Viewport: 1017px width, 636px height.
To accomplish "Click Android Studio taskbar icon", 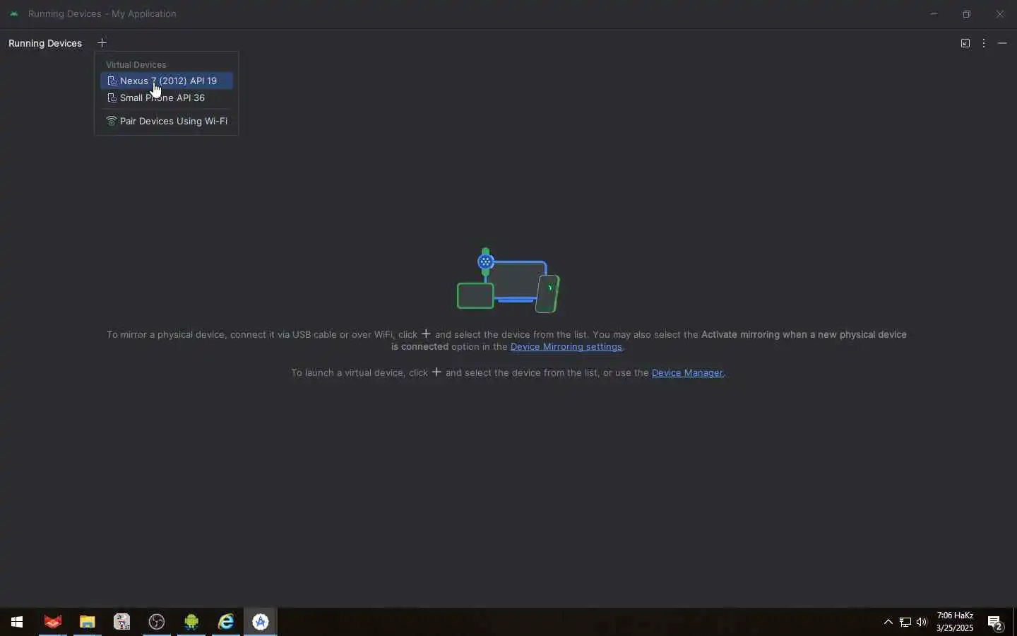I will [261, 623].
